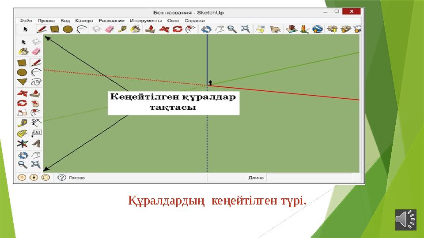Click Zoom Extents in left tool set
424x238 pixels.
click(x=36, y=164)
